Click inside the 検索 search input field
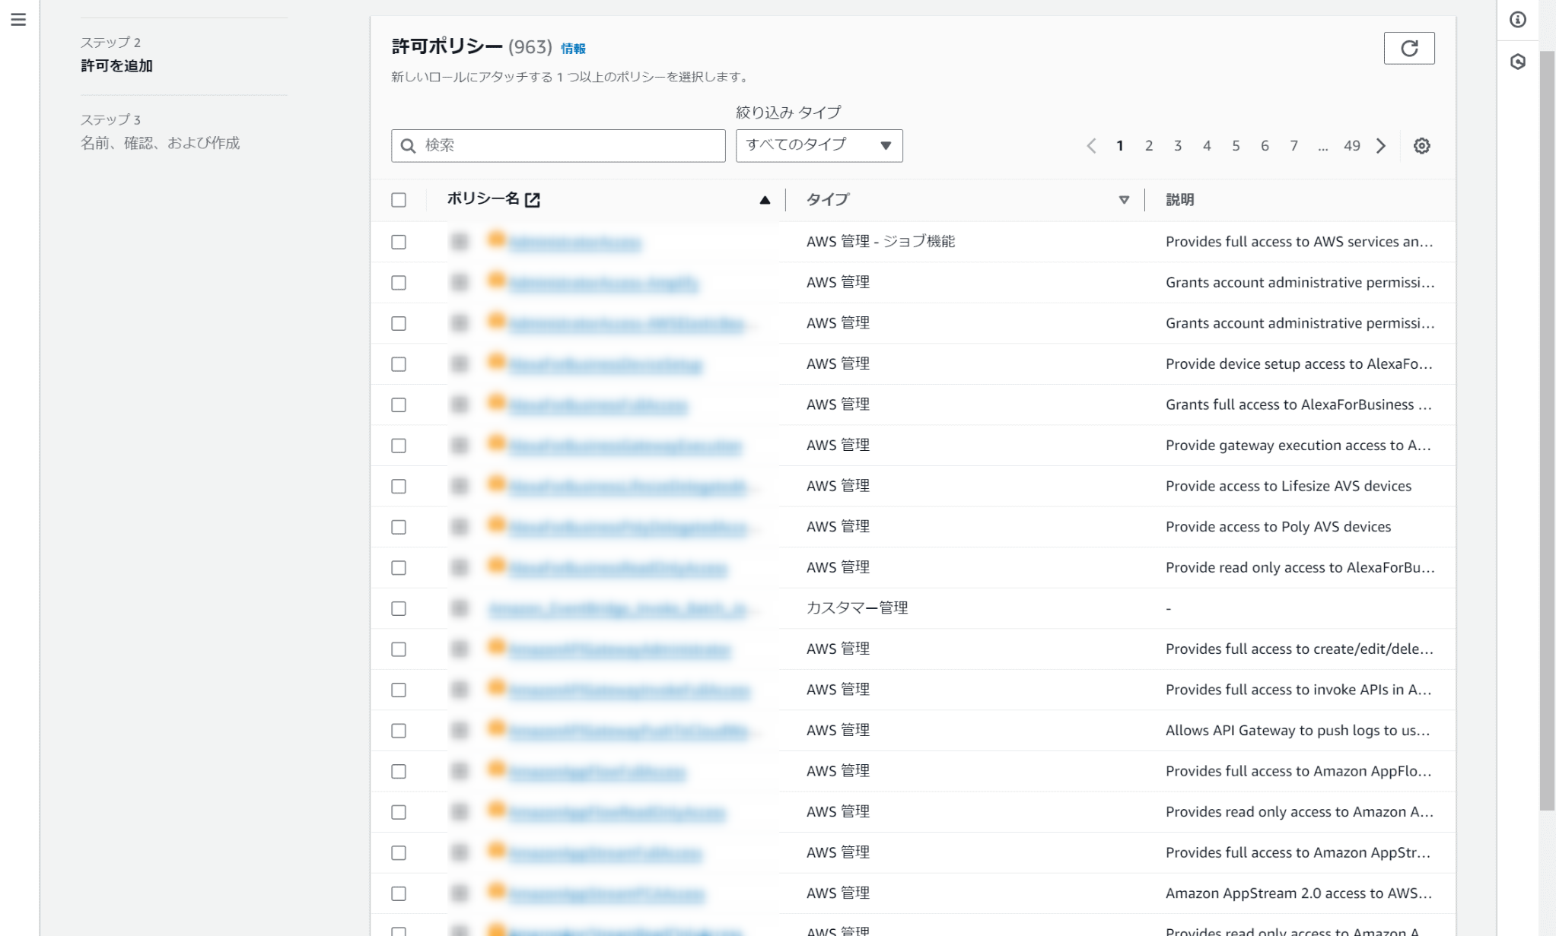 click(558, 145)
